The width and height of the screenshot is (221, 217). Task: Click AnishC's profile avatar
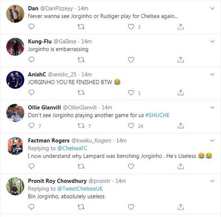click(15, 80)
